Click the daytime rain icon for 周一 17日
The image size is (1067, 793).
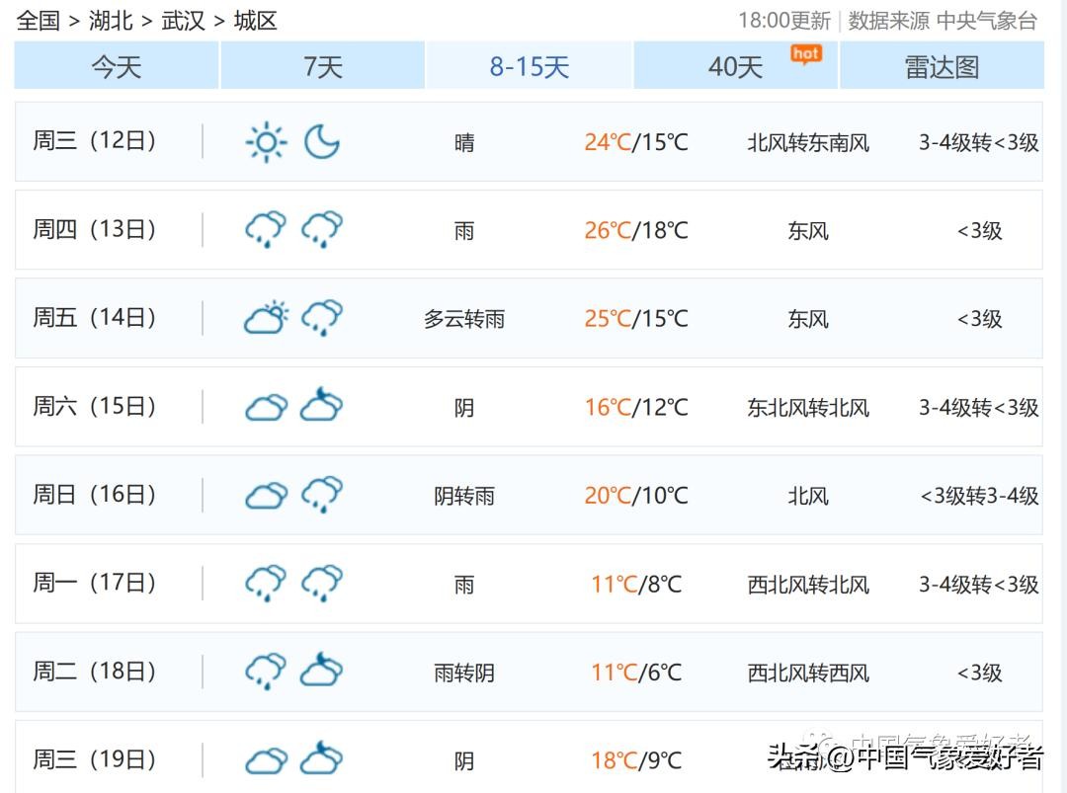click(x=266, y=583)
